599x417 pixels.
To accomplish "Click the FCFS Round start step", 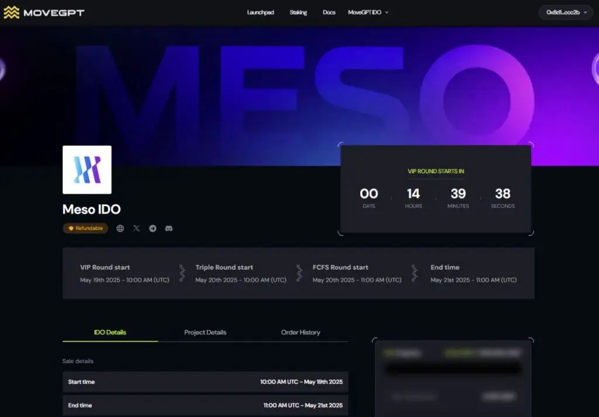I will tap(357, 273).
